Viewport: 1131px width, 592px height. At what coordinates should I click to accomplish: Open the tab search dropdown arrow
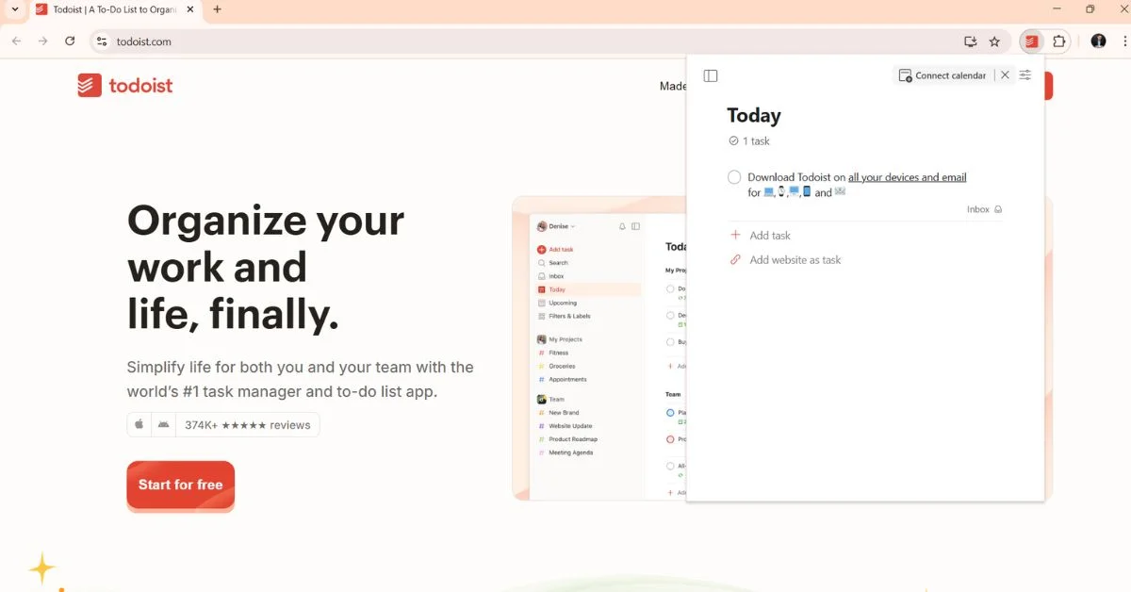click(x=14, y=9)
